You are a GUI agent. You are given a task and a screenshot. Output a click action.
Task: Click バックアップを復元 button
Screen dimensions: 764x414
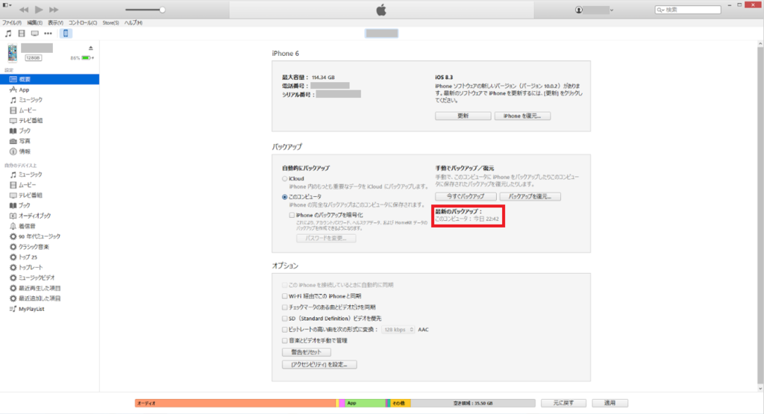coord(530,197)
